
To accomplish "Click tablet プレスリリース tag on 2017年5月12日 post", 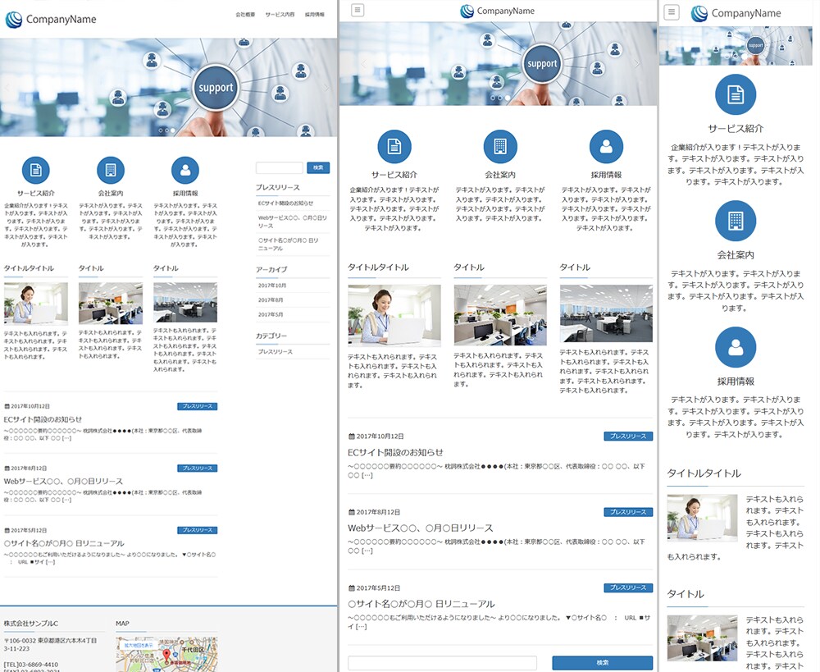I will click(x=628, y=587).
